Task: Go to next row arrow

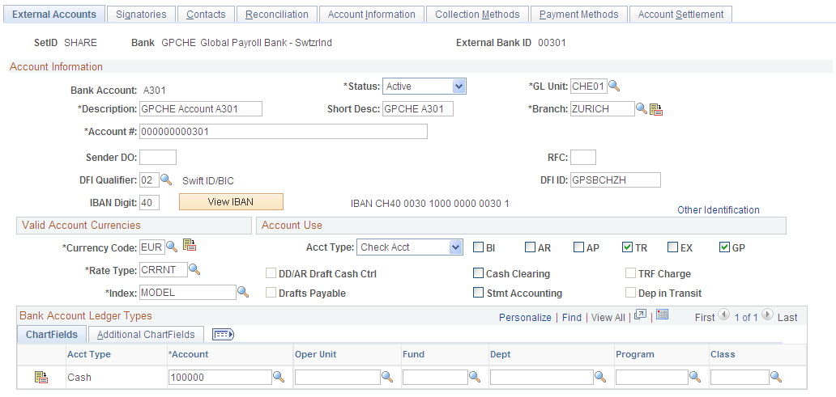Action: (x=767, y=315)
